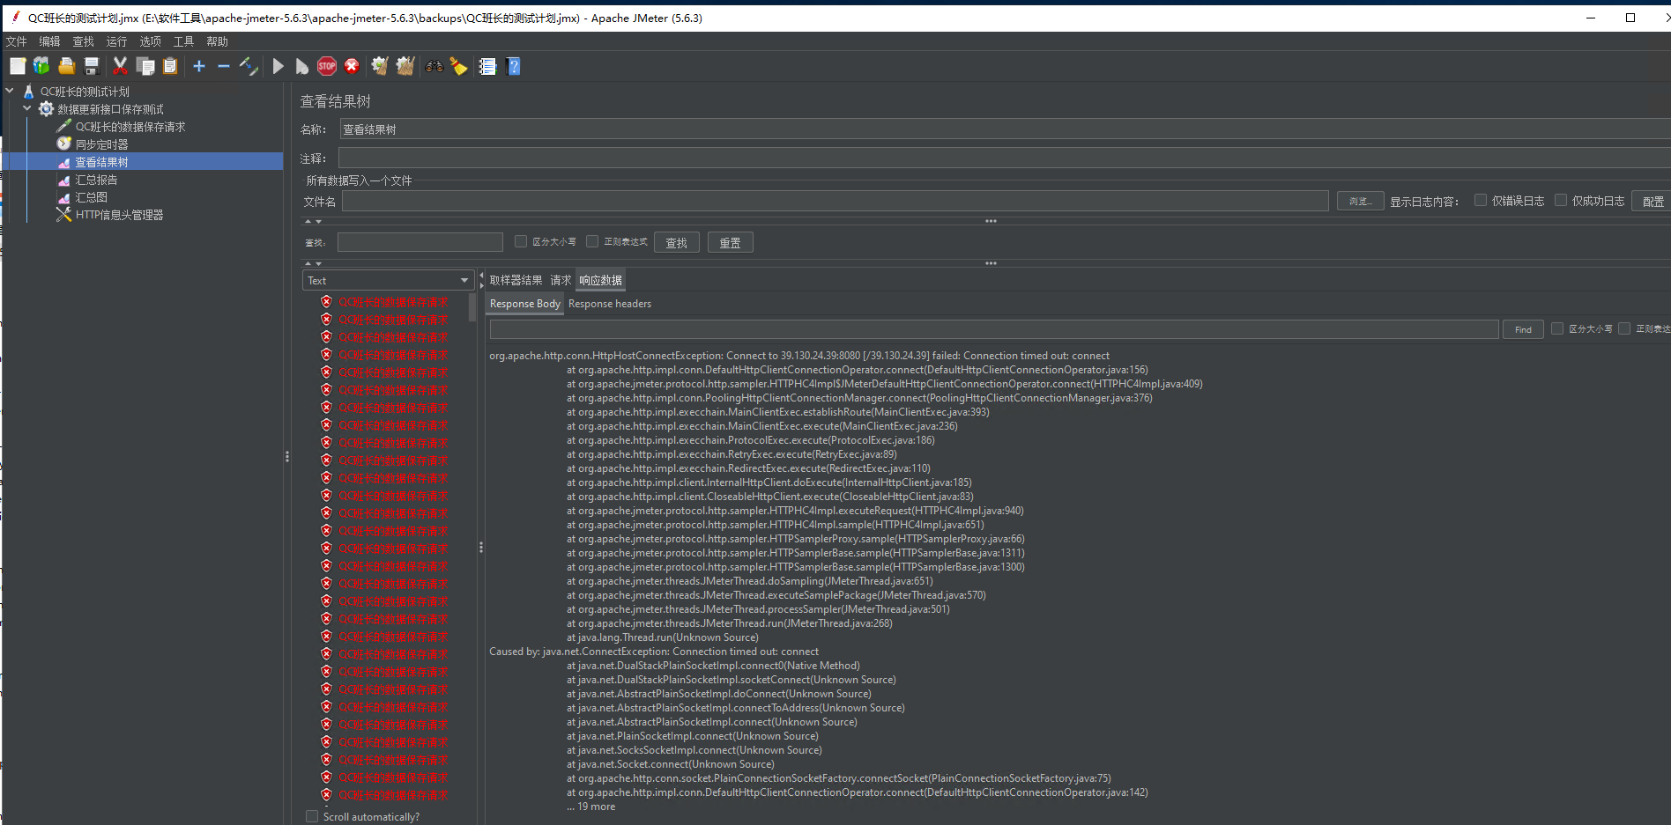Open the Templates toolbar icon
The width and height of the screenshot is (1671, 825).
[41, 66]
